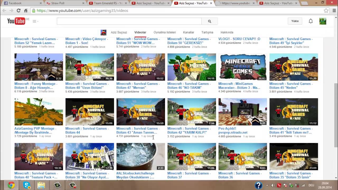The width and height of the screenshot is (338, 190).
Task: Open Bölüm 51 "WOW WOW" title
Action: 138,41
